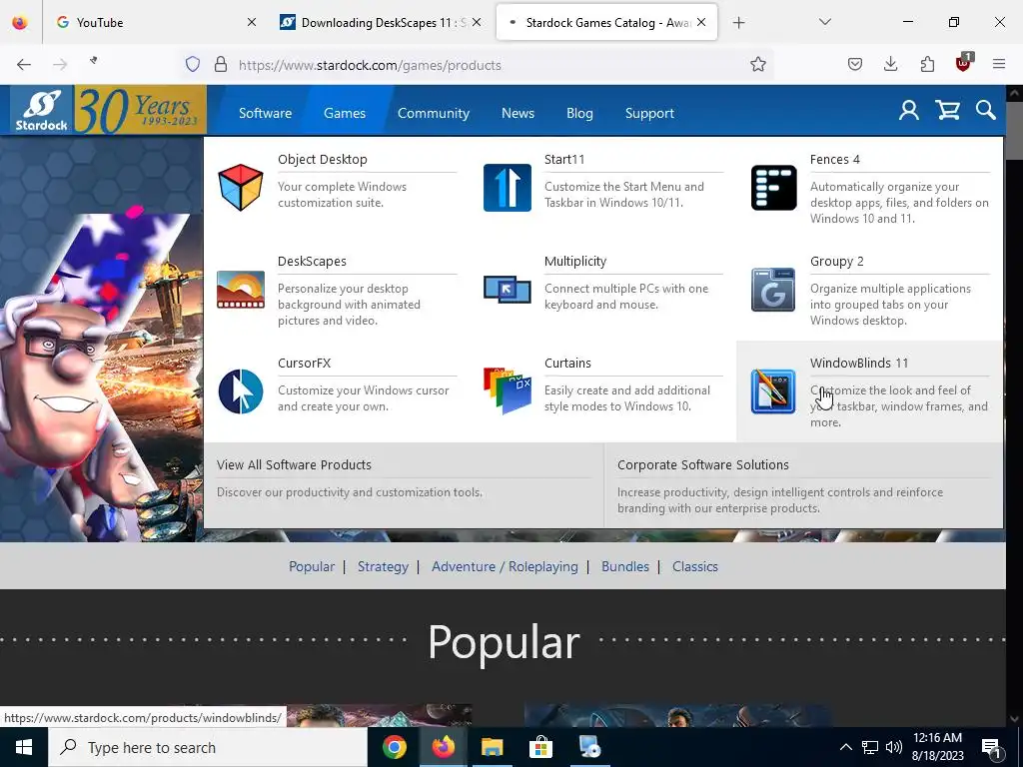The image size is (1023, 767).
Task: Open the Support nav item
Action: [649, 113]
